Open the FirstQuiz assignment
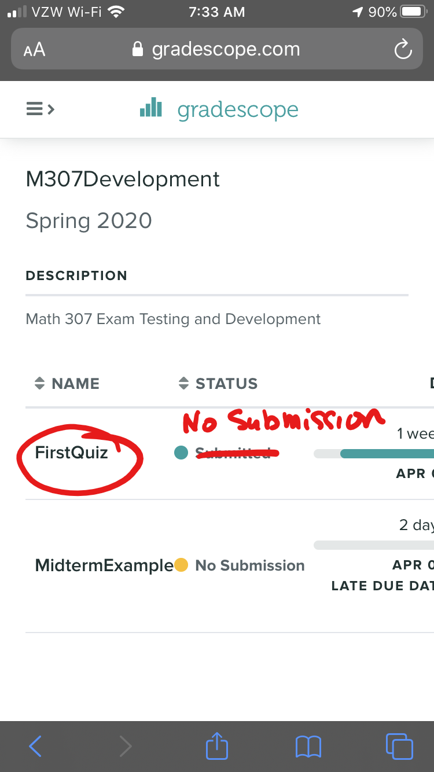 (72, 452)
